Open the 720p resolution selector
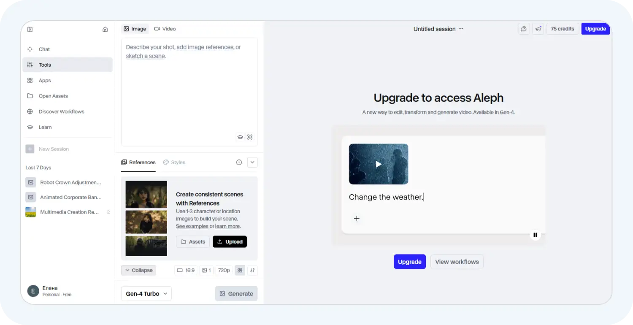The image size is (633, 325). [224, 271]
